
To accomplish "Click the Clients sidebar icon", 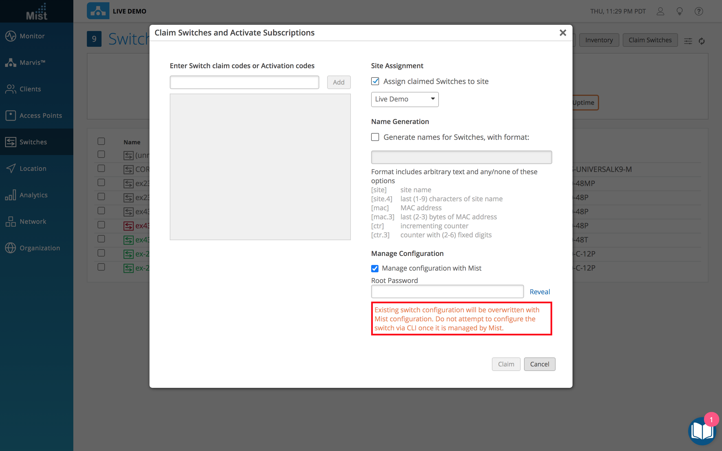I will point(11,89).
